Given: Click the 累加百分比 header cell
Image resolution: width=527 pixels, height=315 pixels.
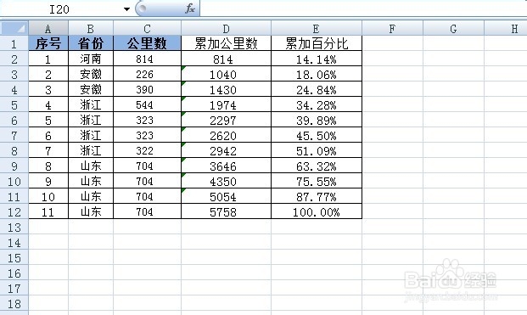Looking at the screenshot, I should [317, 43].
